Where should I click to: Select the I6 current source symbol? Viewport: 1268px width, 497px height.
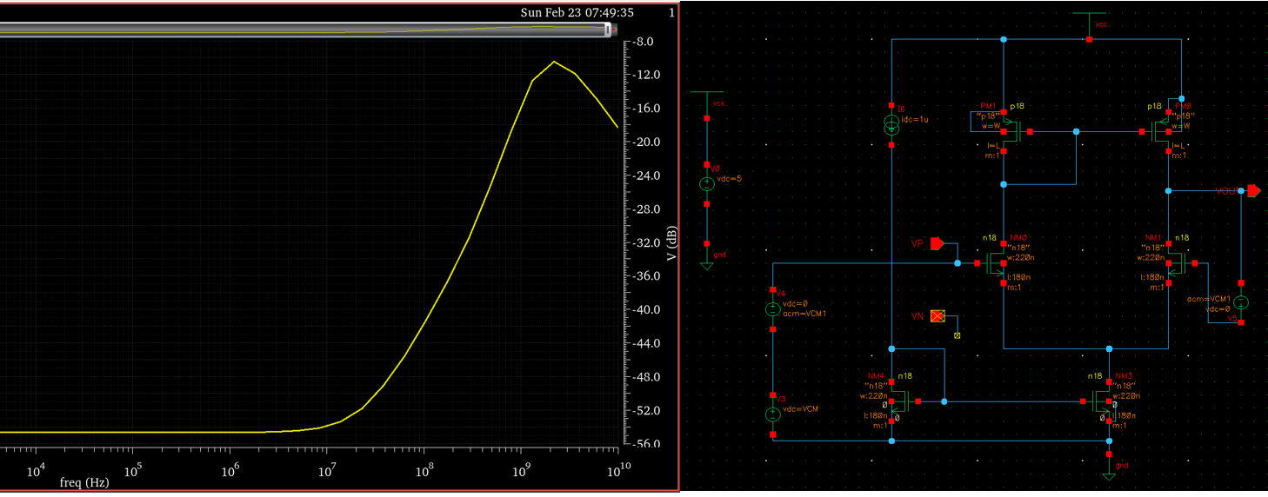(891, 126)
